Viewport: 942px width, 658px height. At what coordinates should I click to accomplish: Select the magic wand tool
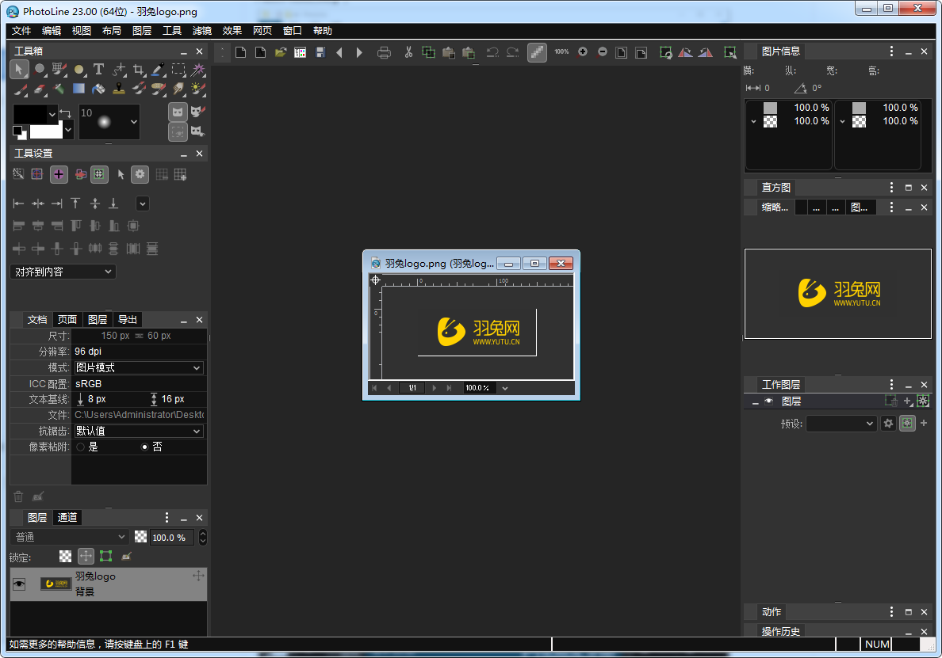coord(197,70)
